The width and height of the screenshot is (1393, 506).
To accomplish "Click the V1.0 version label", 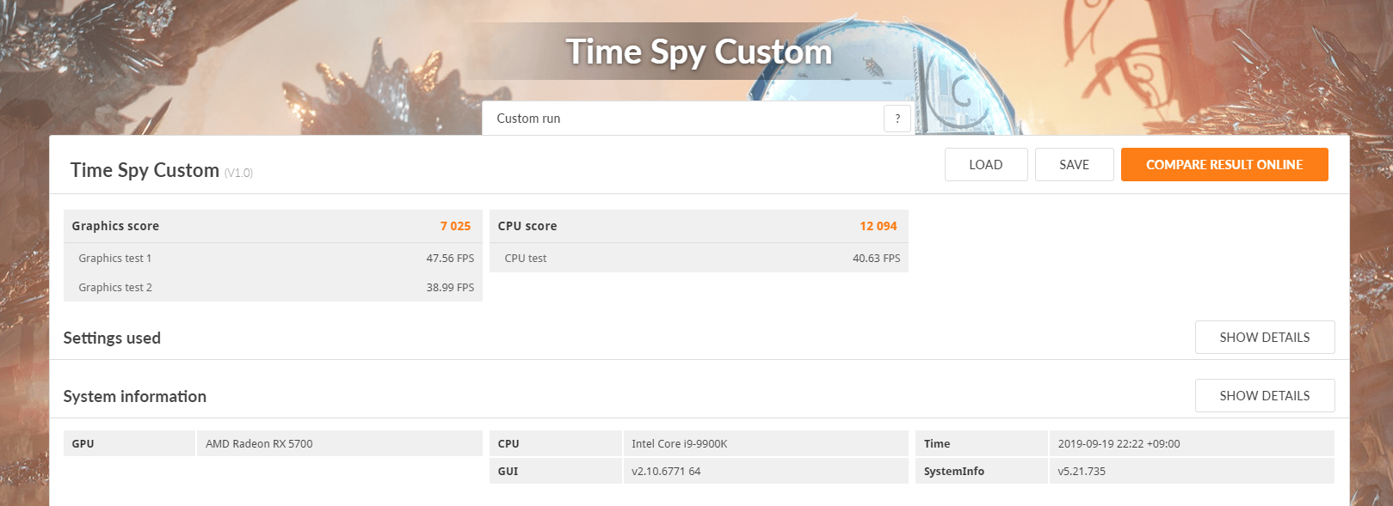I will click(x=238, y=174).
